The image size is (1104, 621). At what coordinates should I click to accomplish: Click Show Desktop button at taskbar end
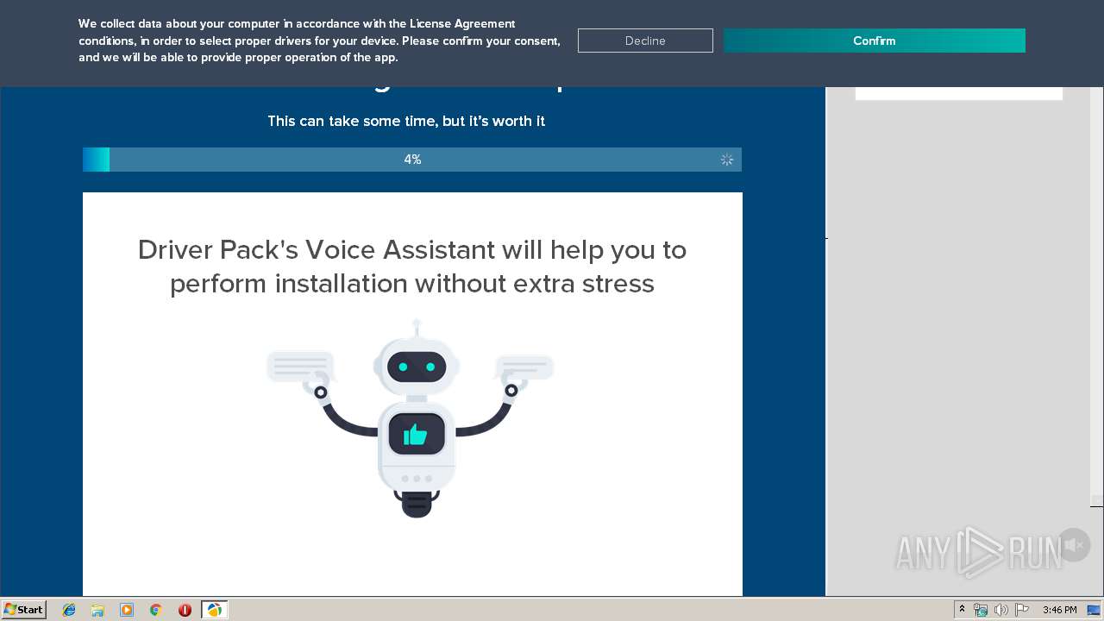coord(1094,610)
